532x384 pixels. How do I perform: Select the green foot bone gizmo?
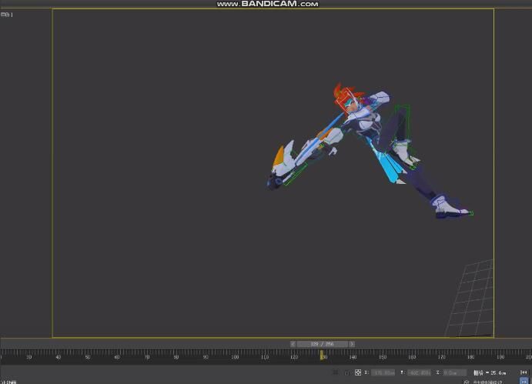point(470,213)
